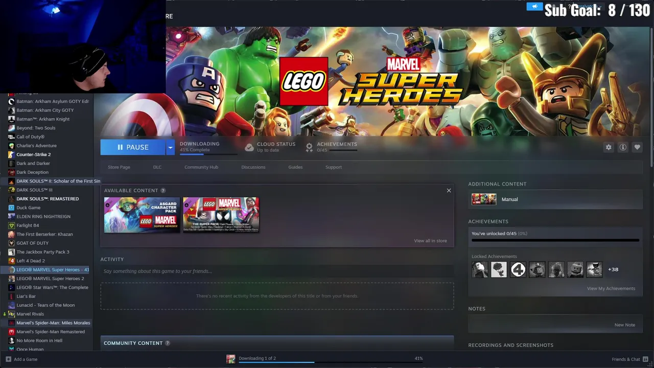Close the Available Content panel
654x368 pixels.
pos(449,191)
